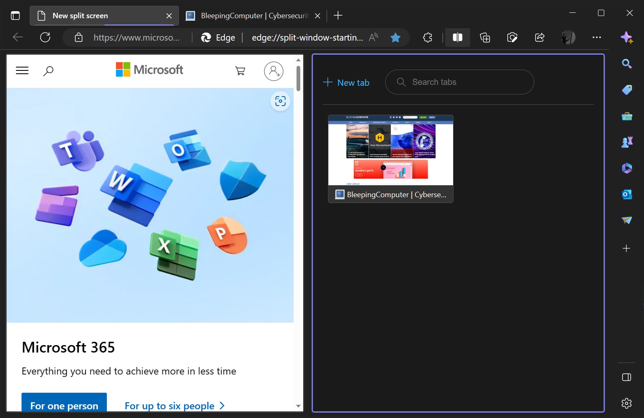Viewport: 644px width, 418px height.
Task: Customize sidebar with the plus icon
Action: (x=627, y=249)
